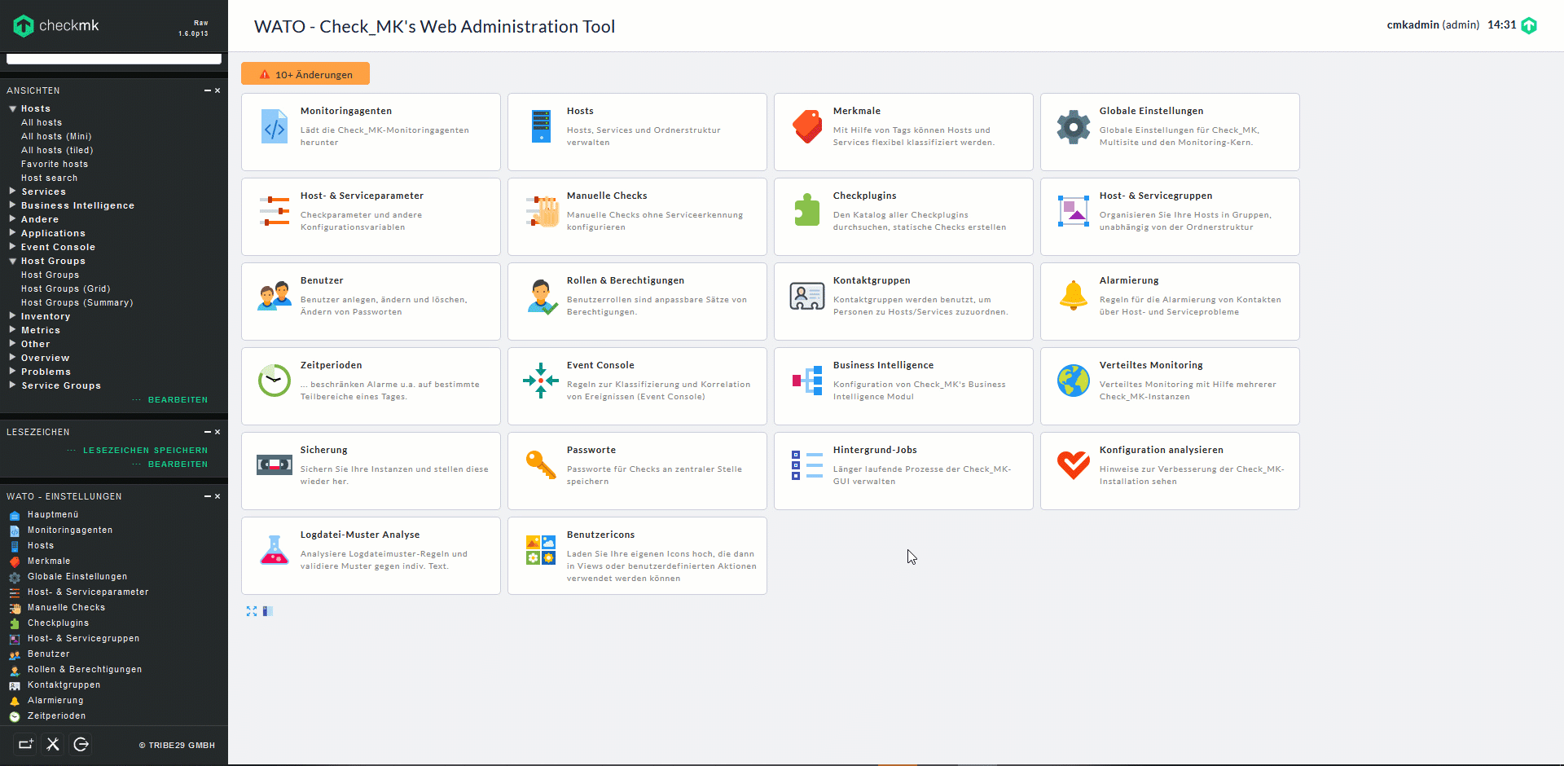Open the Sicherung tape icon tile
This screenshot has width=1564, height=766.
pos(275,464)
